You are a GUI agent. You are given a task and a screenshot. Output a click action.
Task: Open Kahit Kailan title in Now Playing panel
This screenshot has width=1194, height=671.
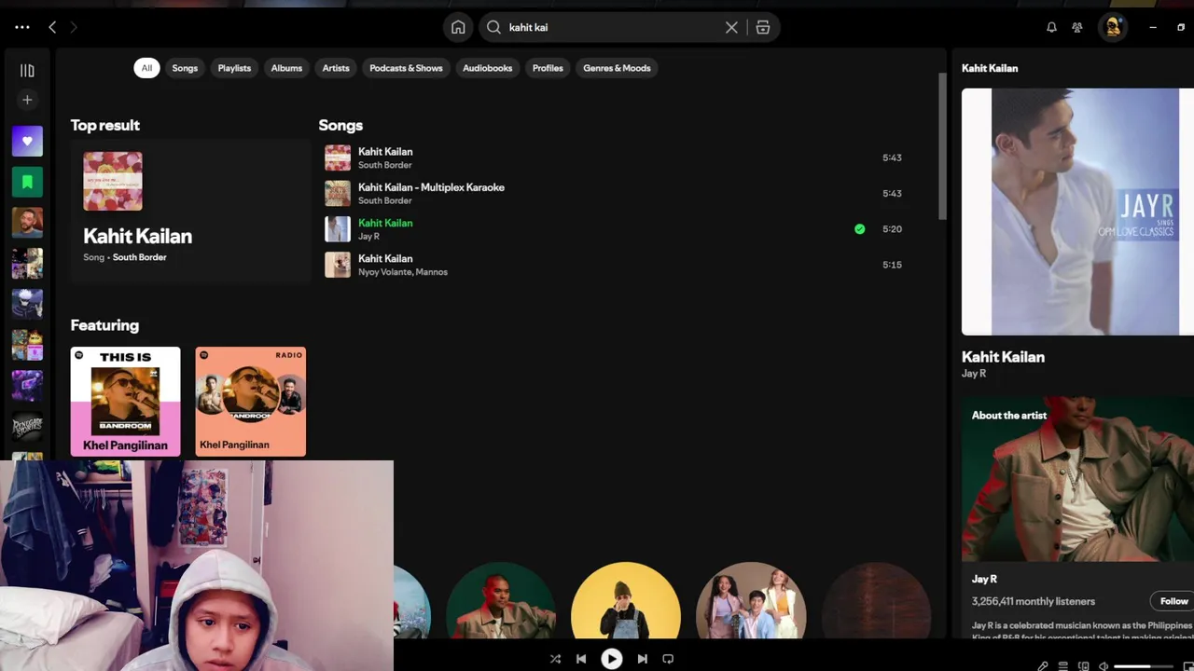point(1003,357)
